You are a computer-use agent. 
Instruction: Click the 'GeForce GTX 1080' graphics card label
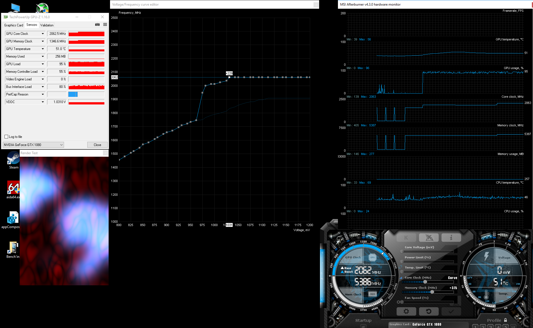pos(427,324)
